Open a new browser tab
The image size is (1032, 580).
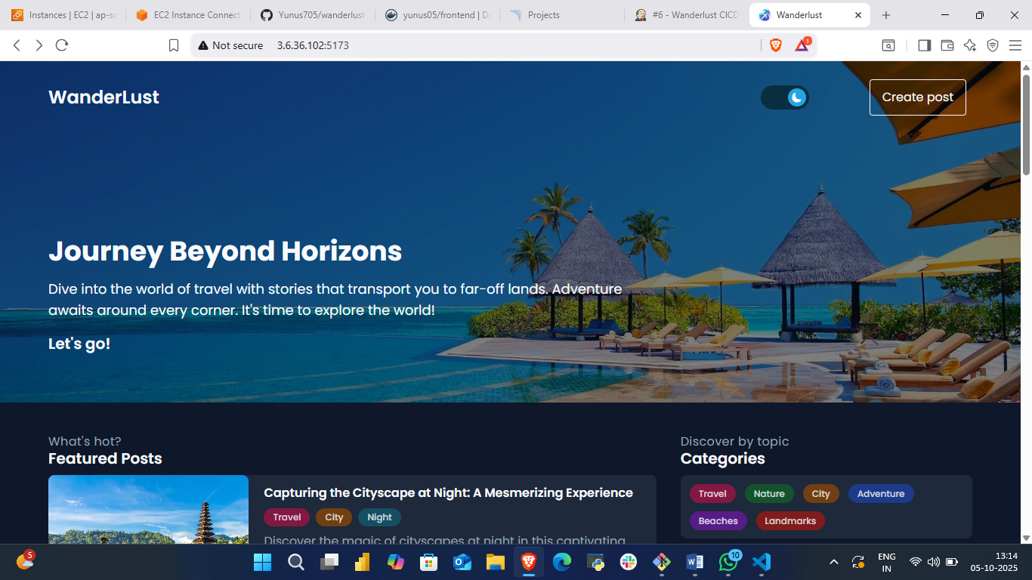coord(886,15)
